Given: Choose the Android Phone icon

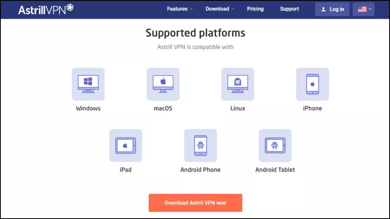Looking at the screenshot, I should tap(201, 145).
